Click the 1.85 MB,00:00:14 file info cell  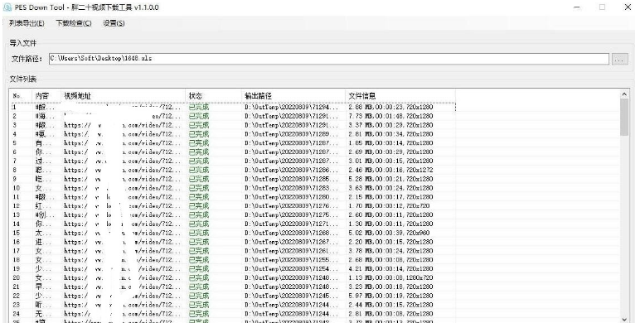coord(390,143)
